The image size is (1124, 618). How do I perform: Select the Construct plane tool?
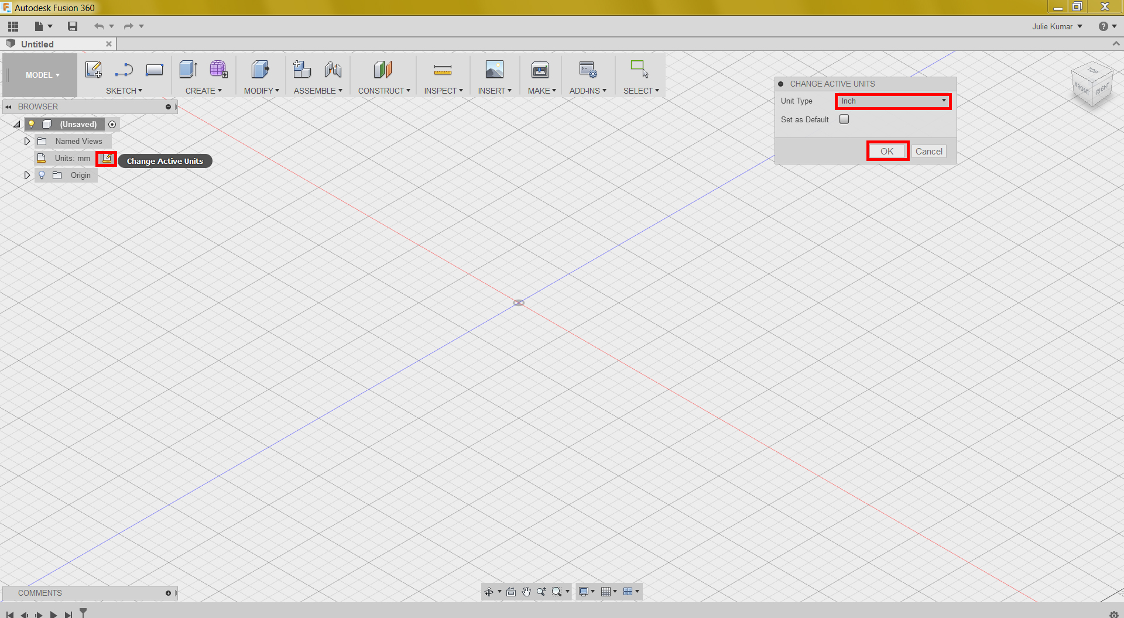[383, 70]
